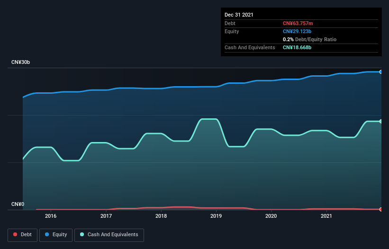Toggle the Equity legend button
Viewport: 389px width, 249px height.
pos(56,235)
